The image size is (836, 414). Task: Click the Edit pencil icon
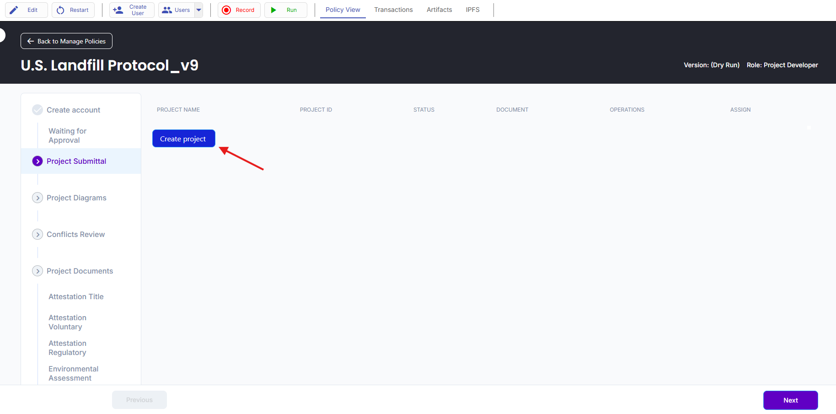(x=14, y=10)
